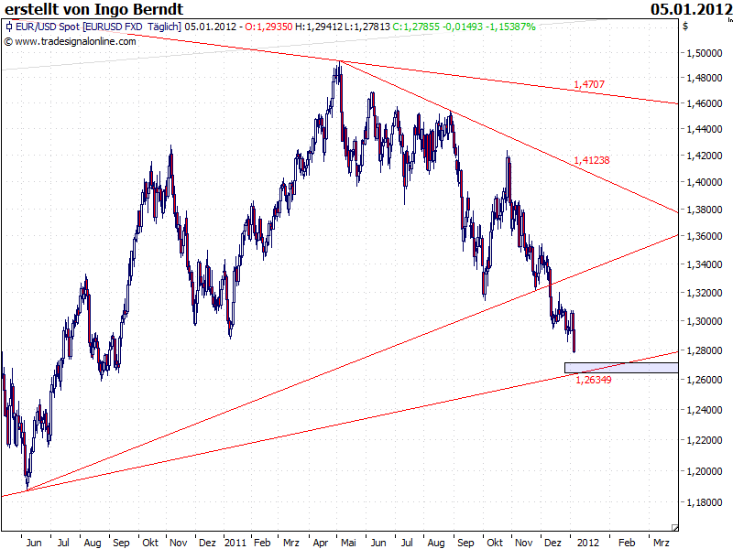Select the shaded target zone rectangle

click(621, 368)
